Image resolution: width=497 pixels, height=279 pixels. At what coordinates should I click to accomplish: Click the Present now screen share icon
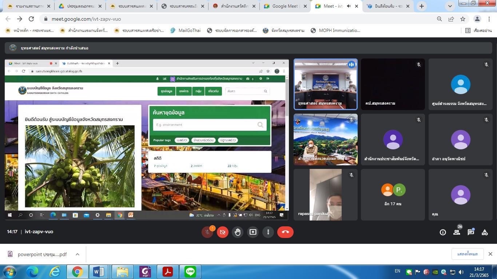(x=253, y=232)
